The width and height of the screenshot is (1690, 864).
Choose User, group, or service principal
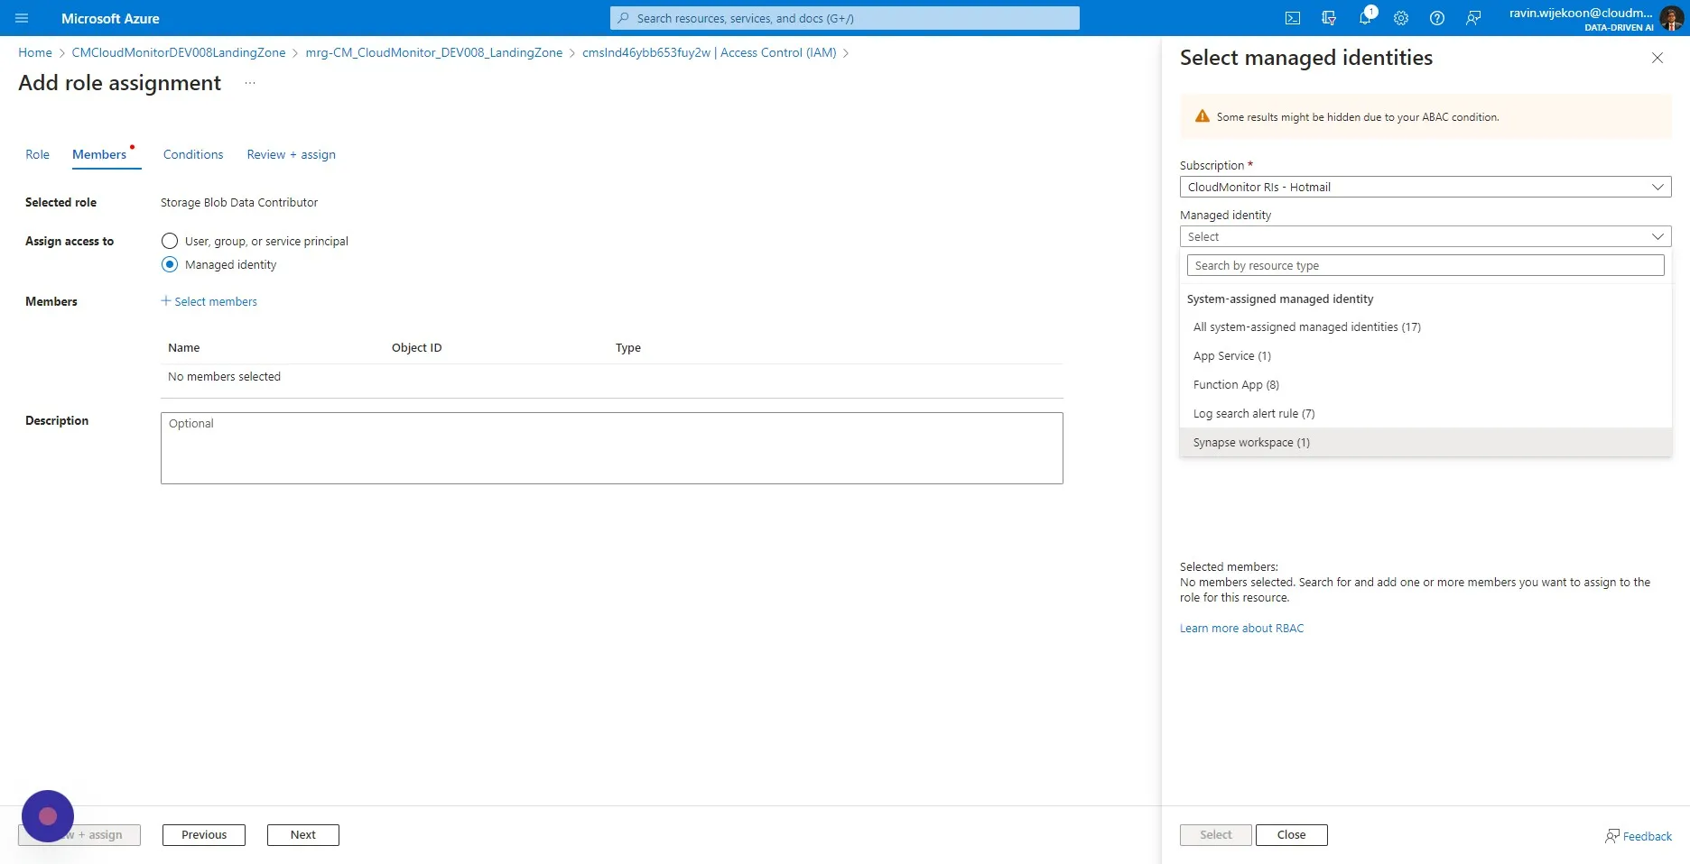click(x=170, y=241)
